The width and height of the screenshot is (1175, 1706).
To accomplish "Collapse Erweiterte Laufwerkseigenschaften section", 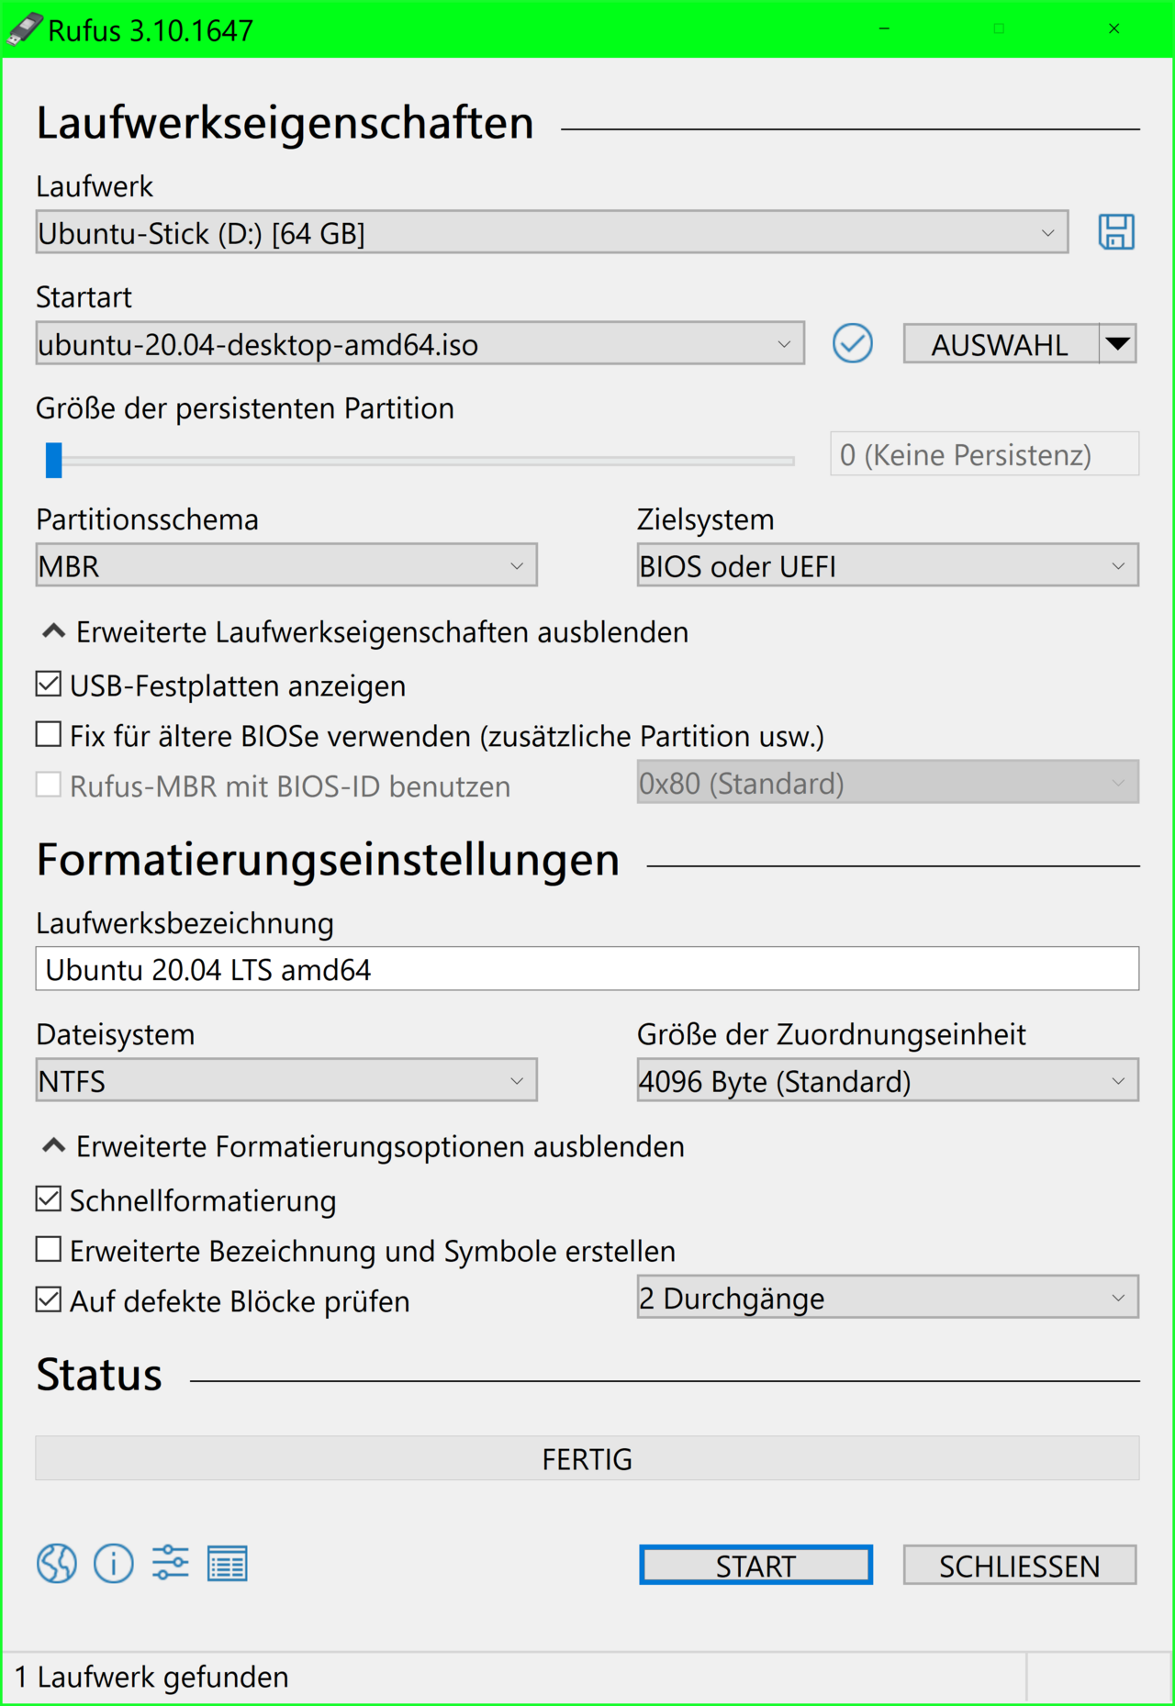I will (x=365, y=632).
